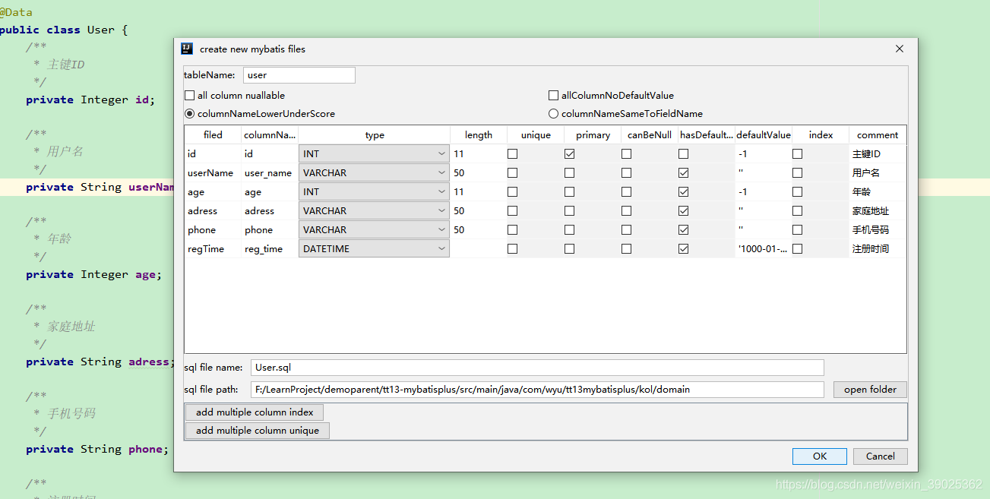The height and width of the screenshot is (499, 990).
Task: Select the columnNameLowerUnderScore radio button
Action: [190, 114]
